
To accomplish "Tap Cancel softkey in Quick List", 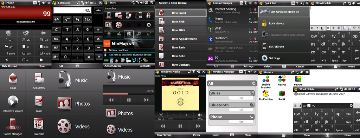I will point(300,66).
